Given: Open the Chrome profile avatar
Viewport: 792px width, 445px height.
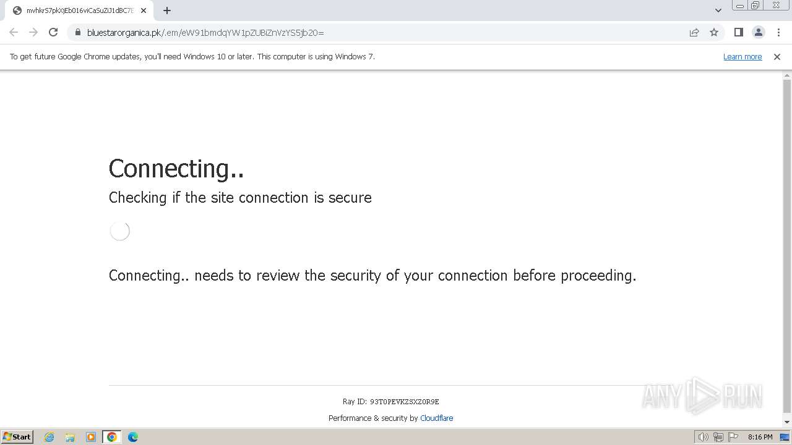Looking at the screenshot, I should coord(758,32).
